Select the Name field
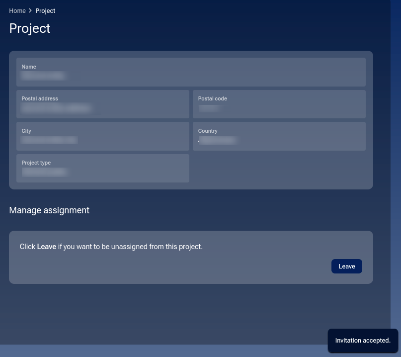401x357 pixels. (191, 72)
